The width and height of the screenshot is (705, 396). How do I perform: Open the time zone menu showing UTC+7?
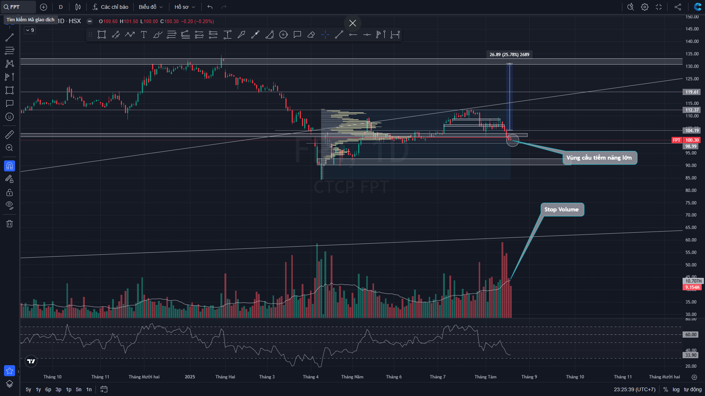tap(634, 389)
